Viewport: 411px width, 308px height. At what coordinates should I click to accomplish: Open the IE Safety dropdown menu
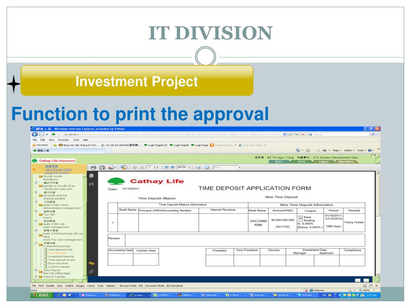tap(349, 150)
